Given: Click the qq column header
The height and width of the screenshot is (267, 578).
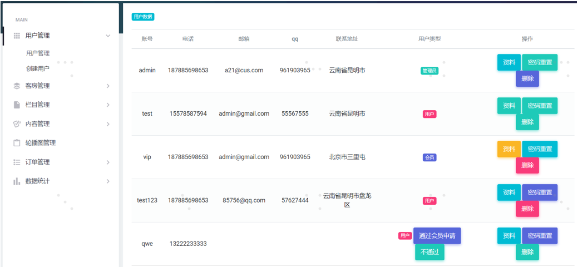Looking at the screenshot, I should [295, 39].
